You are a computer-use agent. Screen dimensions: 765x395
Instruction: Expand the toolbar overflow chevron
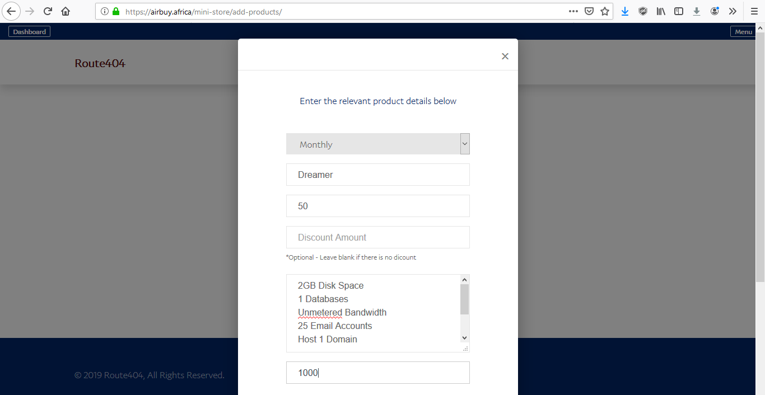pyautogui.click(x=733, y=11)
